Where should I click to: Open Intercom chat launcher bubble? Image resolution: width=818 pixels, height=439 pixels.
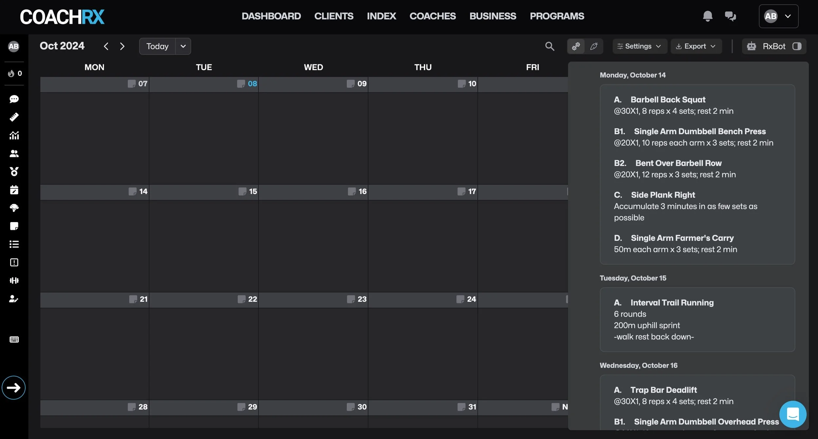[x=792, y=414]
